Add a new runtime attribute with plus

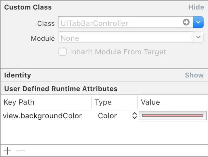click(7, 151)
